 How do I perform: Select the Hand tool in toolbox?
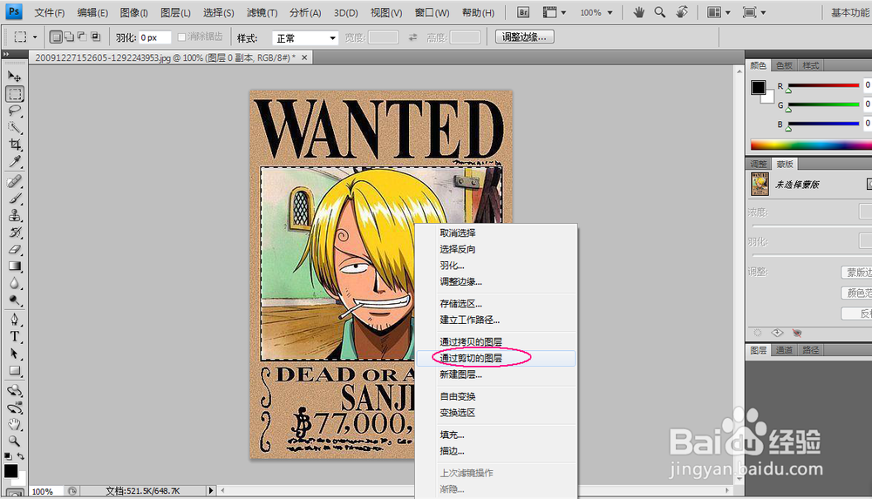click(15, 424)
